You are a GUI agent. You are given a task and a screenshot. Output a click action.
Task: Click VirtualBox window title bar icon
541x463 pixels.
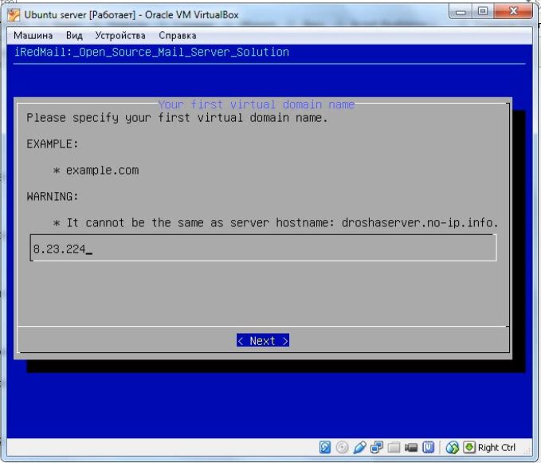click(x=14, y=15)
